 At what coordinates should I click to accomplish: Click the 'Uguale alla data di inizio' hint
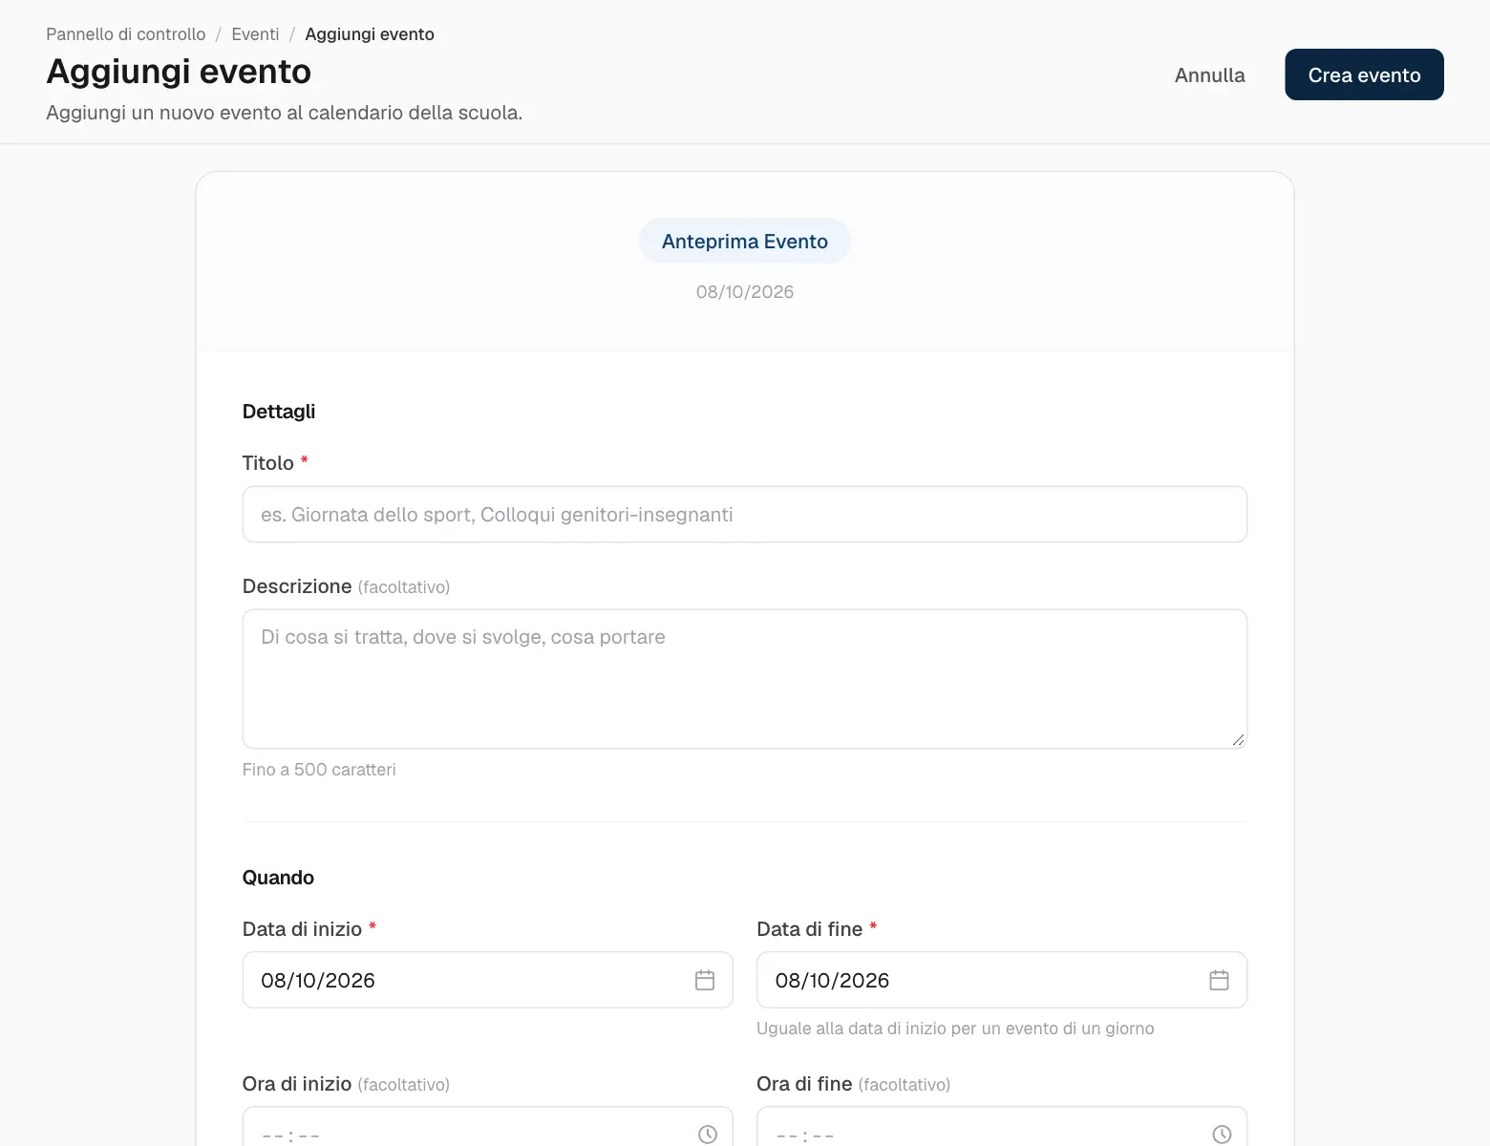955,1029
